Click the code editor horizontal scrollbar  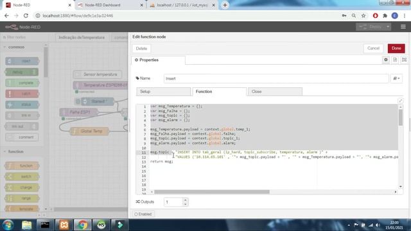pyautogui.click(x=211, y=192)
